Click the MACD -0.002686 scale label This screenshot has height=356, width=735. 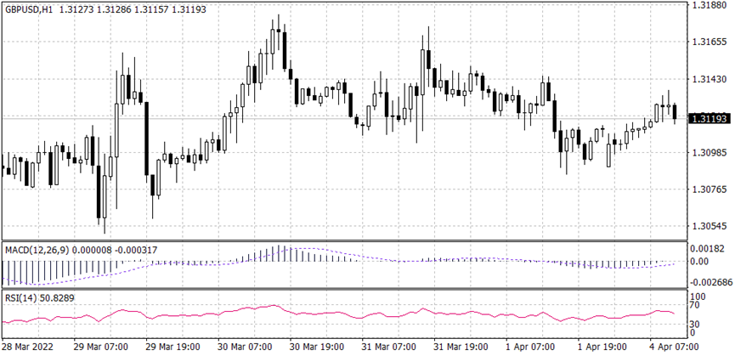(710, 281)
